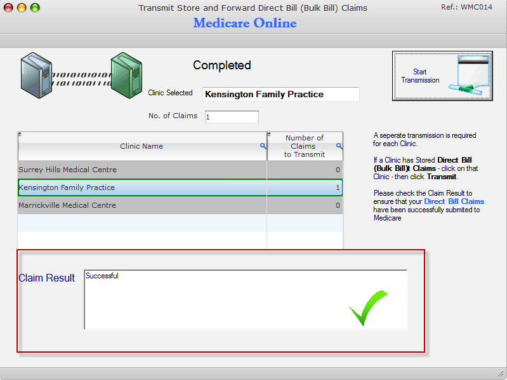Click the magnifier icon in Clinic Name header

[263, 146]
